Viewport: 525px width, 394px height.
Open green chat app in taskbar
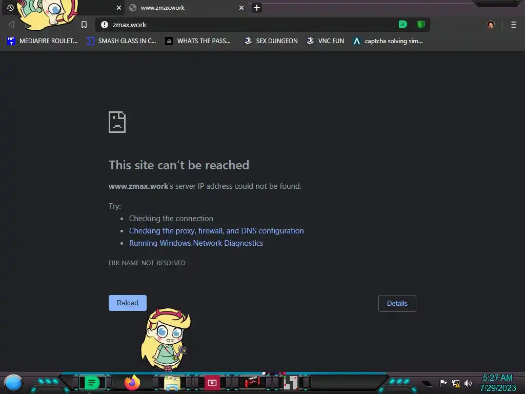92,383
